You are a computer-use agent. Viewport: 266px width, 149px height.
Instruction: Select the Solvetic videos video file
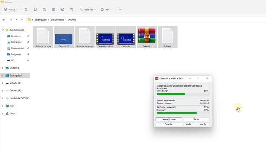pos(105,37)
